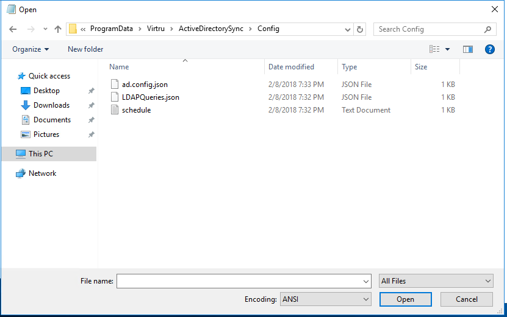This screenshot has width=507, height=317.
Task: Open more view options dropdown
Action: (447, 49)
